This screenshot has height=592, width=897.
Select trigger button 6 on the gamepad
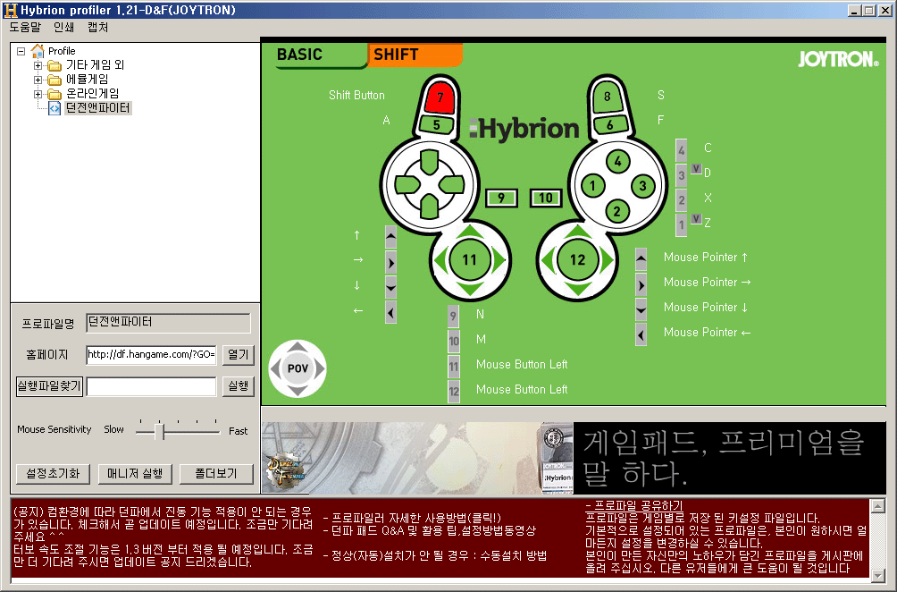point(610,124)
